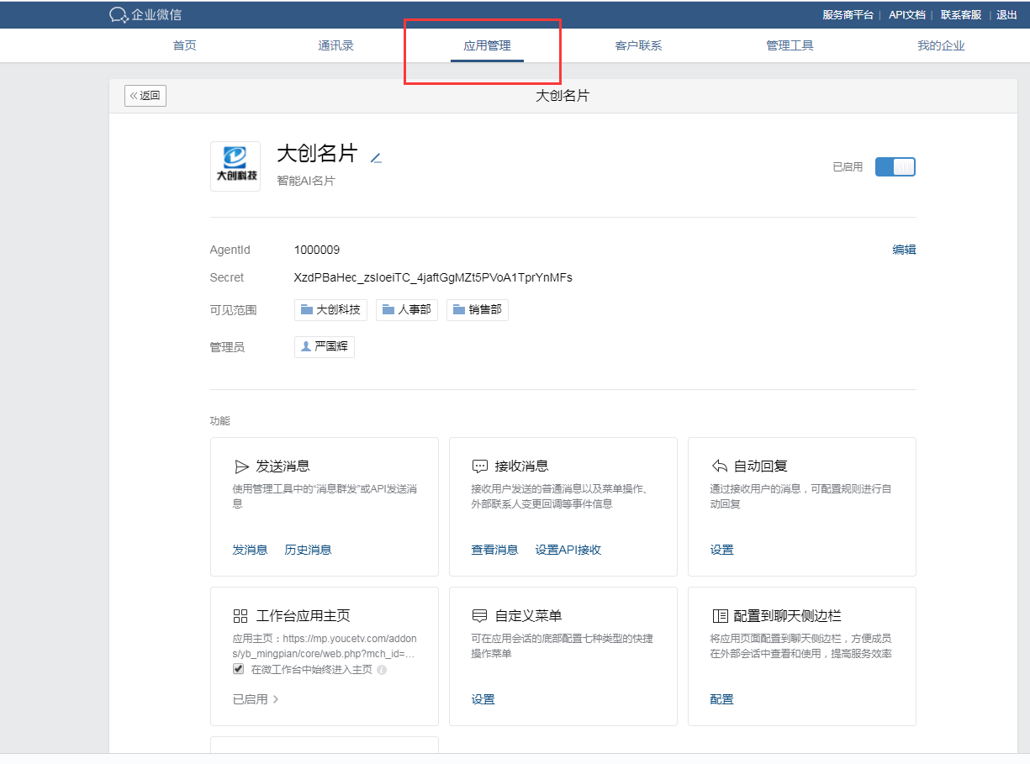
Task: Click the Secret value text
Action: [x=433, y=277]
